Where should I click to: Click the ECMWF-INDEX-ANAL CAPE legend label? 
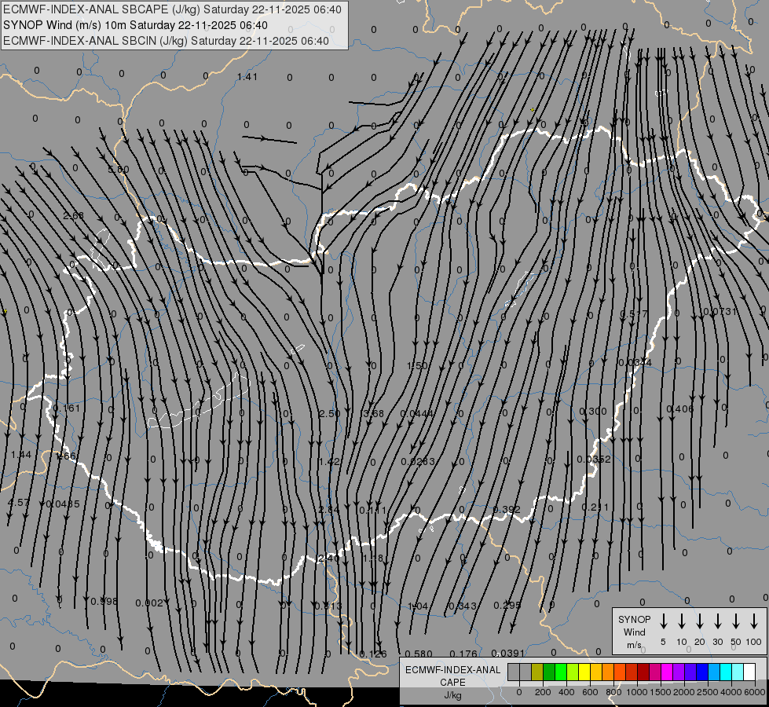click(452, 682)
